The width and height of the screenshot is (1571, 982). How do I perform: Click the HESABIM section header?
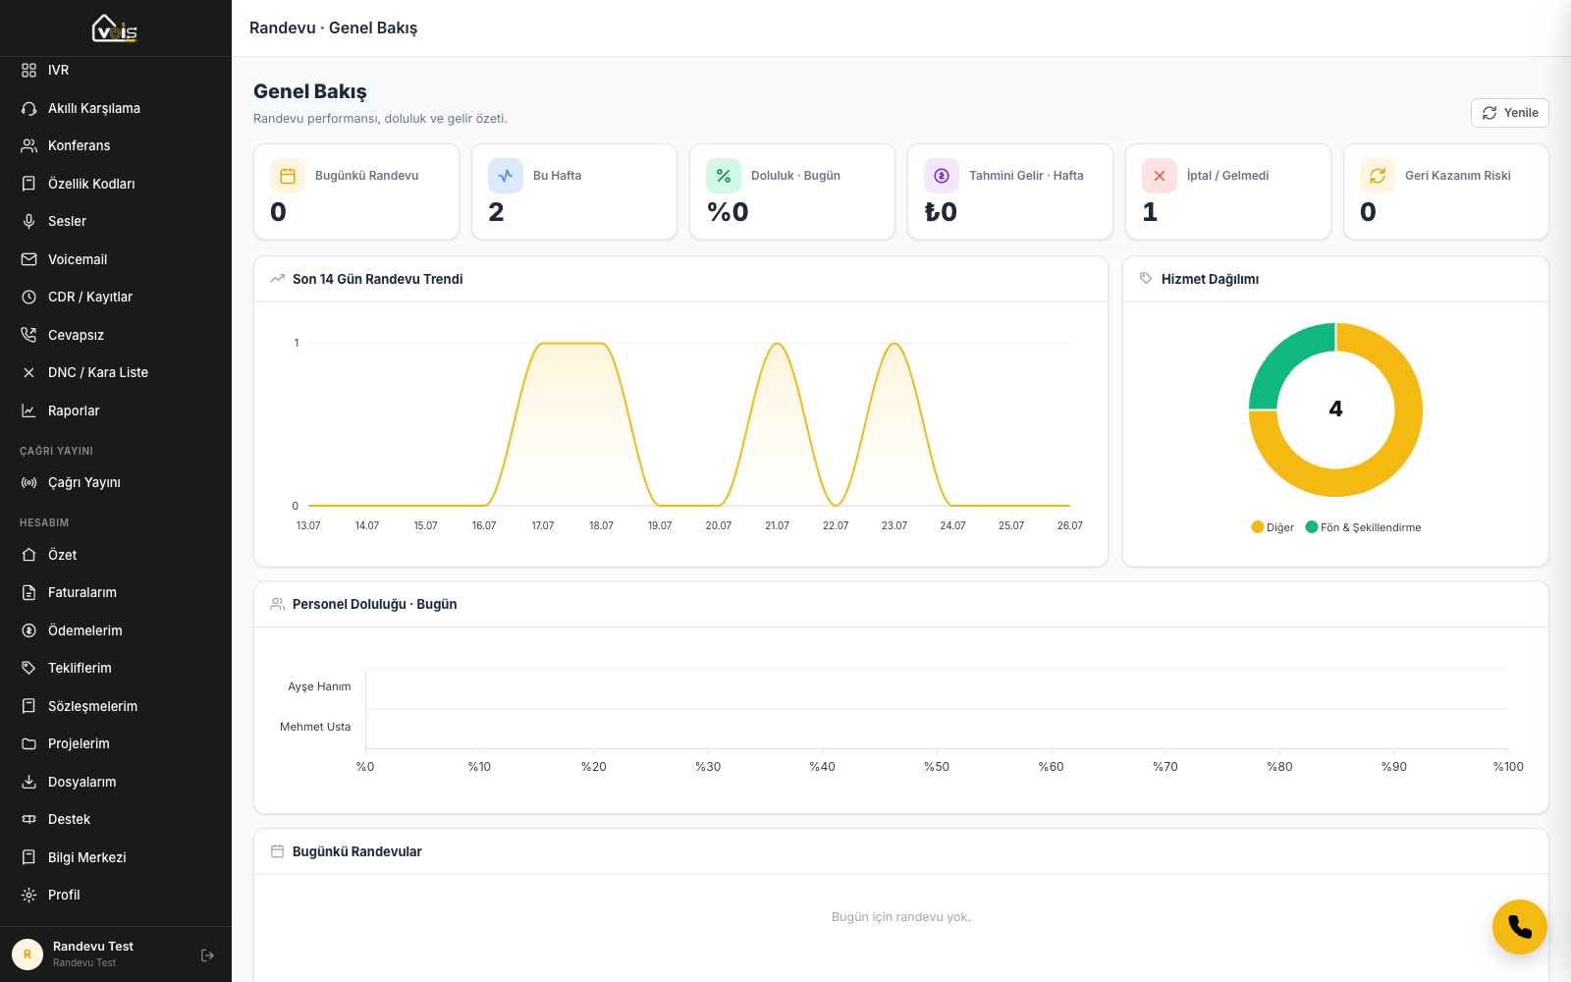point(44,522)
